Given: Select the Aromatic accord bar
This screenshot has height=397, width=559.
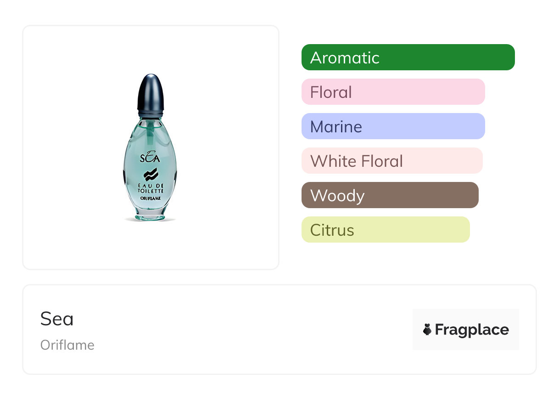Looking at the screenshot, I should 408,57.
